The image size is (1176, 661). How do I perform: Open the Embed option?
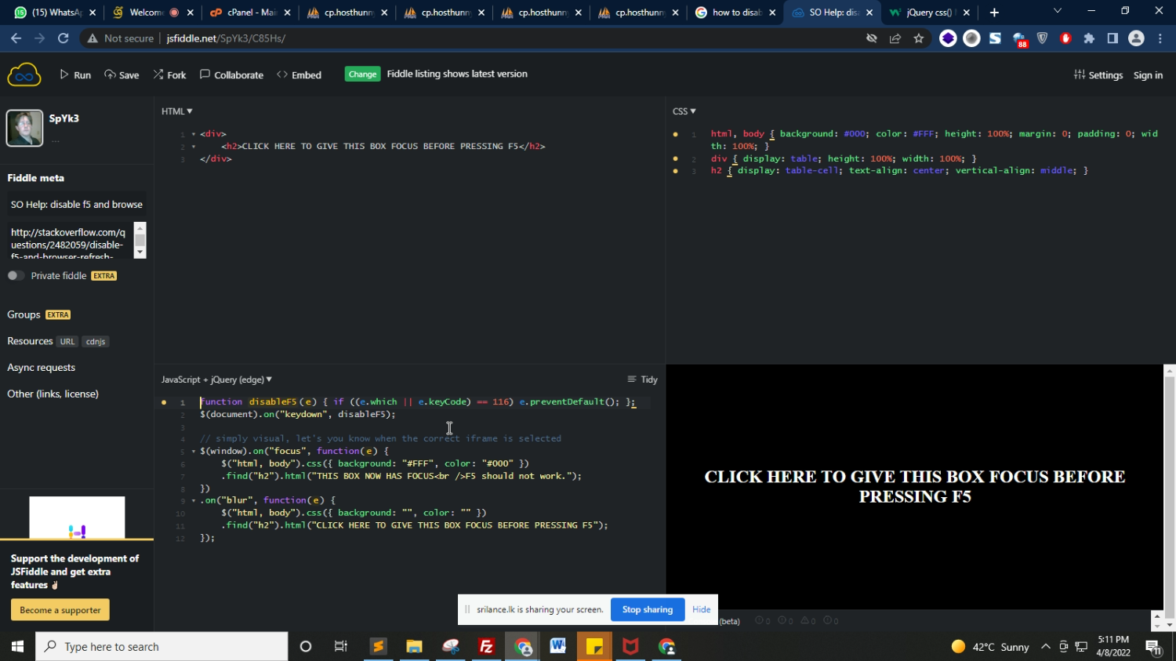click(299, 75)
